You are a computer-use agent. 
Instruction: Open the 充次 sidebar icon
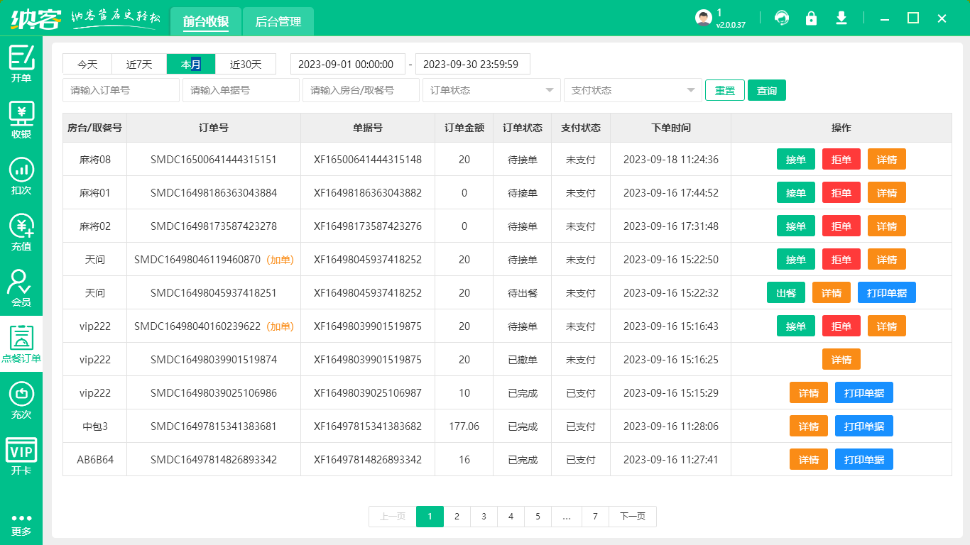[21, 400]
